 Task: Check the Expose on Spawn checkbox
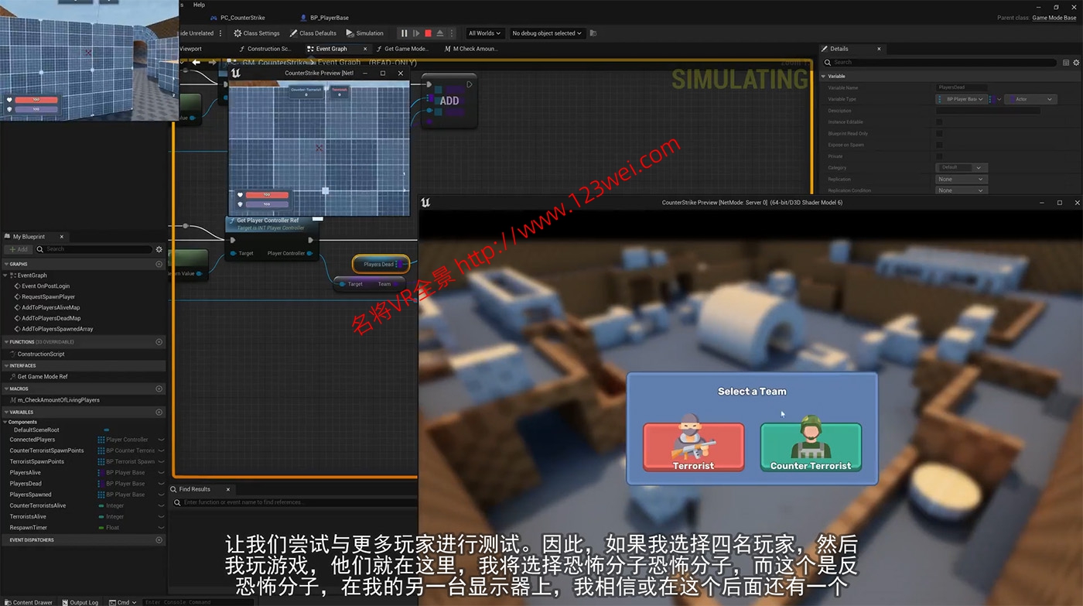(939, 145)
